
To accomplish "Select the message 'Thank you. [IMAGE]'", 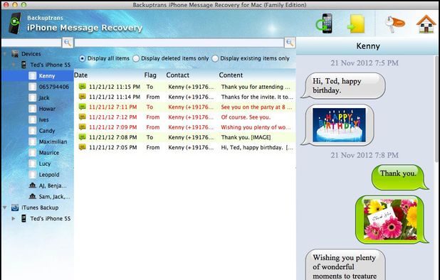I will [x=246, y=137].
